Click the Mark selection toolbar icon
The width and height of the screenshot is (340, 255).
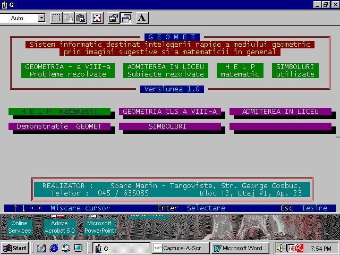[x=56, y=18]
